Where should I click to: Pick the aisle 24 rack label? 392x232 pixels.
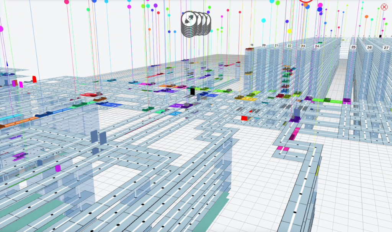[x=317, y=46]
